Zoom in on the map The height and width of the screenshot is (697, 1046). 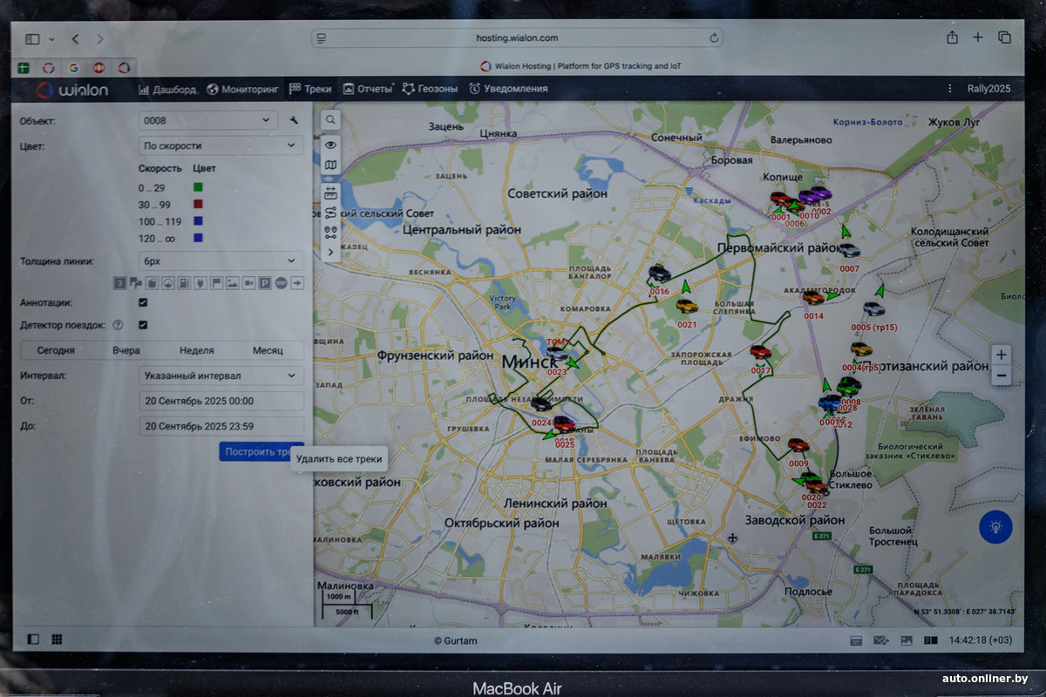[x=1002, y=355]
